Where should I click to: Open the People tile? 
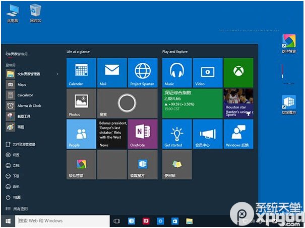[x=81, y=134]
